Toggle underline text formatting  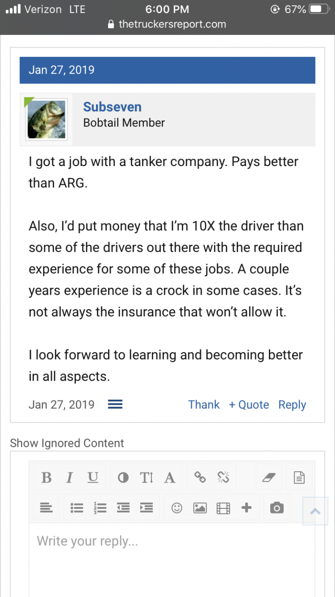[93, 478]
